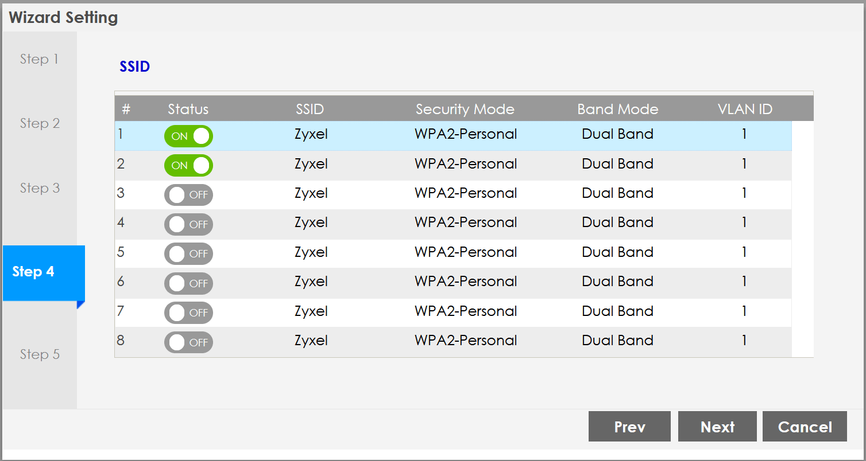
Task: Switch to Step 5 tab
Action: tap(40, 354)
